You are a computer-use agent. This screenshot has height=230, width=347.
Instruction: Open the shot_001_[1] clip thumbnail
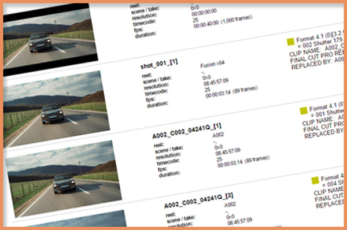click(57, 109)
